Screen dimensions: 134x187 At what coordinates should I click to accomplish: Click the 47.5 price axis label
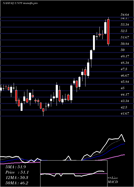pyautogui.click(x=124, y=69)
